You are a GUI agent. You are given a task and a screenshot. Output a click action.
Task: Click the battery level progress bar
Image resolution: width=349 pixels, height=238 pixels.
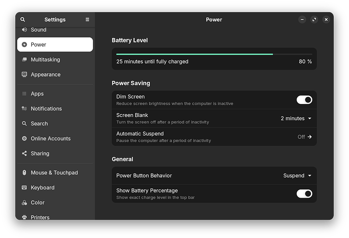pyautogui.click(x=214, y=54)
